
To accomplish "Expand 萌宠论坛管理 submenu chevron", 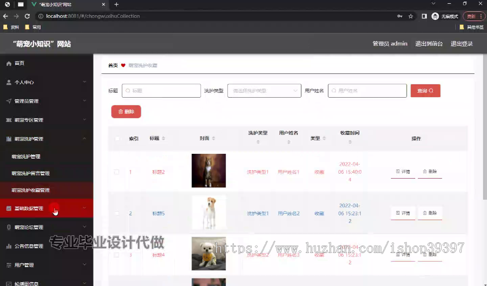I will 84,227.
